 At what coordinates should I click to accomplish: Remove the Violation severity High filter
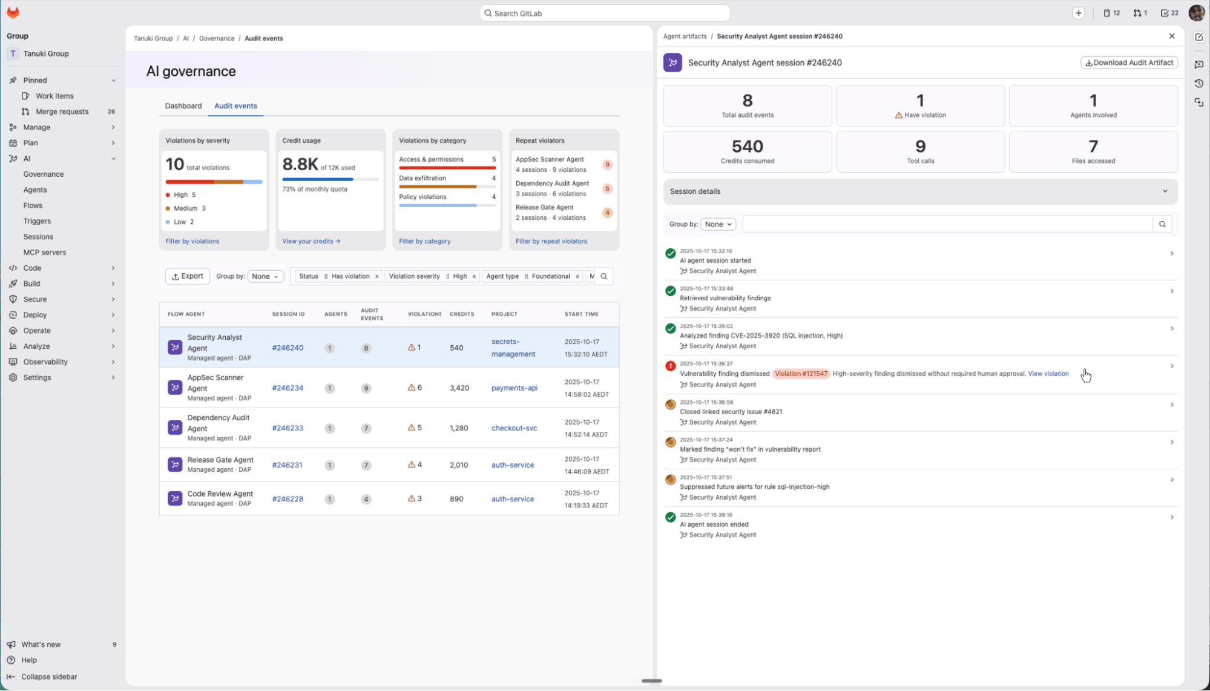pyautogui.click(x=474, y=277)
